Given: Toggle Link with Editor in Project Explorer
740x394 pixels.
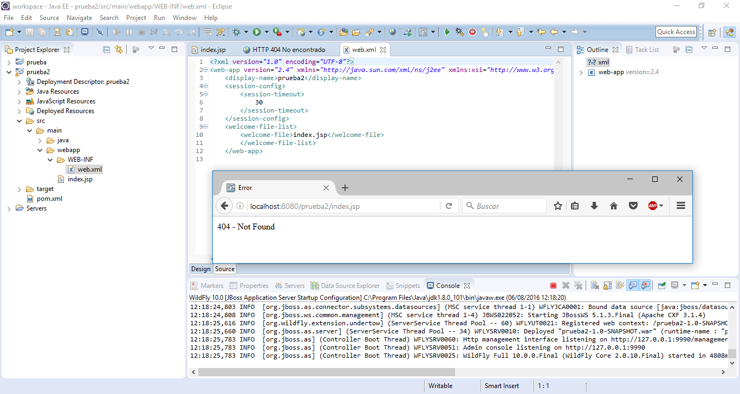Looking at the screenshot, I should [x=119, y=49].
